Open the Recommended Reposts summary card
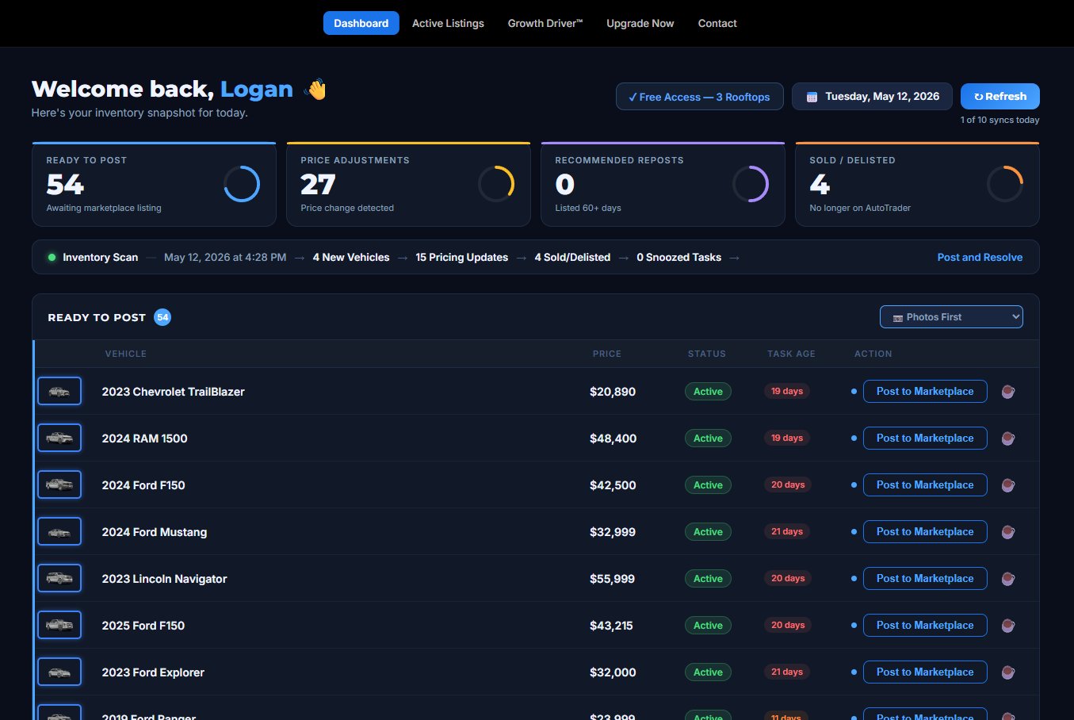The width and height of the screenshot is (1074, 720). point(663,184)
